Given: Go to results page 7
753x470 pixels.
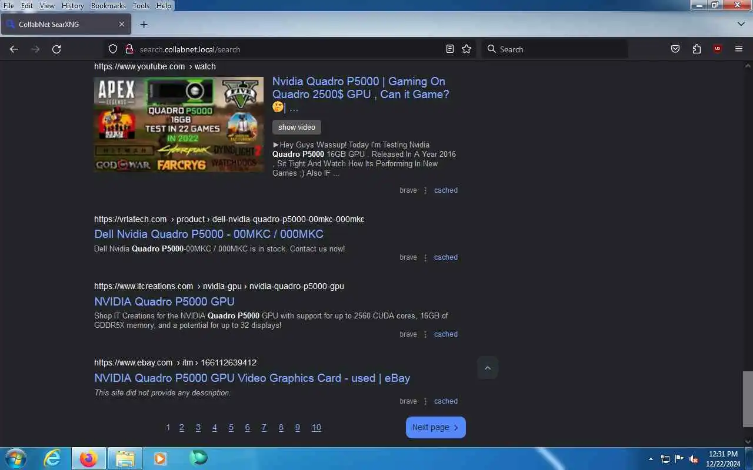Looking at the screenshot, I should pos(264,428).
